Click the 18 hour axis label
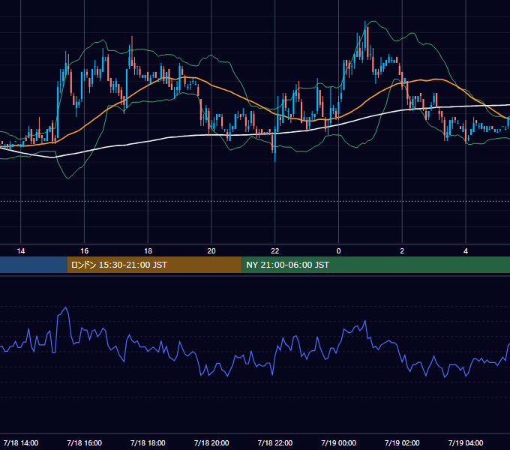 click(148, 251)
